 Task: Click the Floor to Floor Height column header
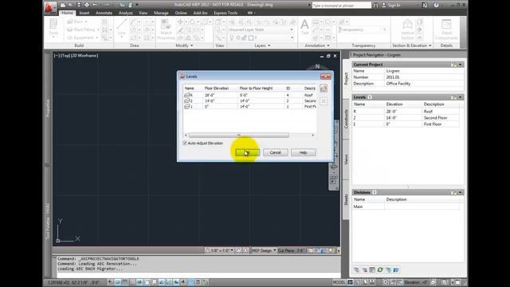(x=256, y=88)
